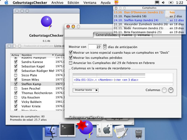Screen dimensions: 187x140
Task: Open TextEdit icon in the Dock
Action: [x=121, y=131]
